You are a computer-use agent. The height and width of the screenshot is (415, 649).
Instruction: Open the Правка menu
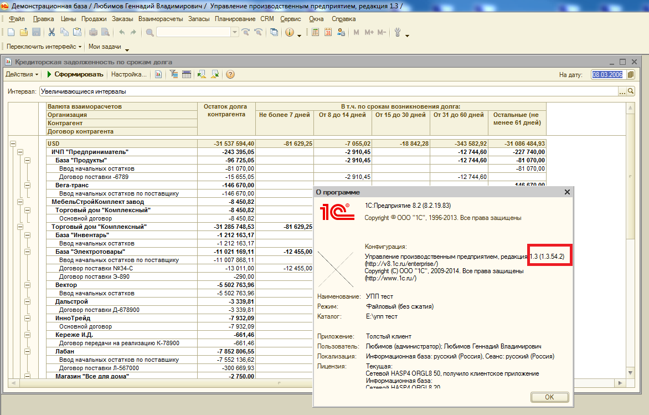[43, 19]
